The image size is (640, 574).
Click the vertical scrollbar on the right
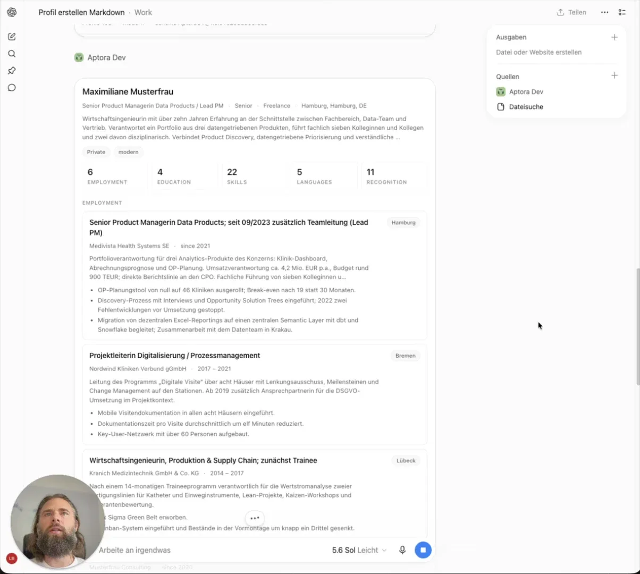click(x=637, y=327)
